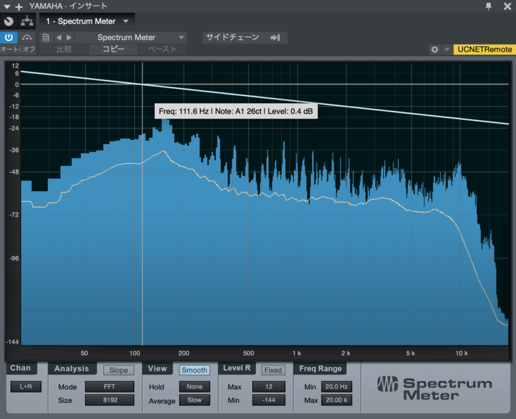Click the UCNETRemote button
516x419 pixels.
(x=484, y=50)
